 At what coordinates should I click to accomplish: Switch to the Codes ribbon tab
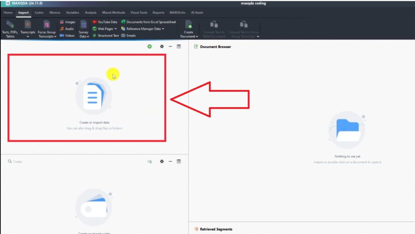39,13
